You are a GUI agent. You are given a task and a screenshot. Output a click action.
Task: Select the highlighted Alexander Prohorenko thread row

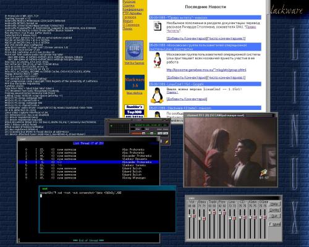coord(88,162)
